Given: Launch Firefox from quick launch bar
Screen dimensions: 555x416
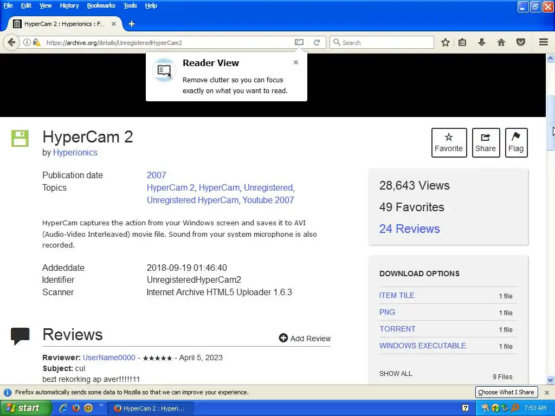Looking at the screenshot, I should (76, 408).
